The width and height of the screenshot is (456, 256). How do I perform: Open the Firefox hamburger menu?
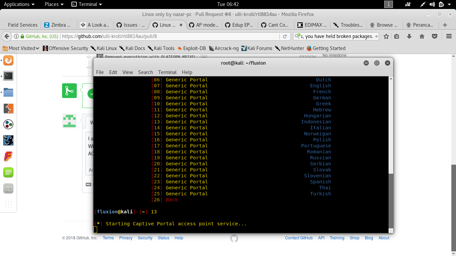pos(449,36)
